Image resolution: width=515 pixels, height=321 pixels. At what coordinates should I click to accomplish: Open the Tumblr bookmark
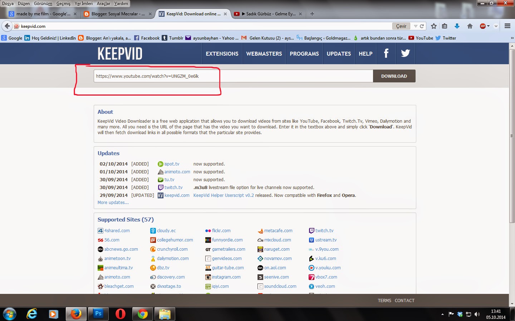coord(172,38)
